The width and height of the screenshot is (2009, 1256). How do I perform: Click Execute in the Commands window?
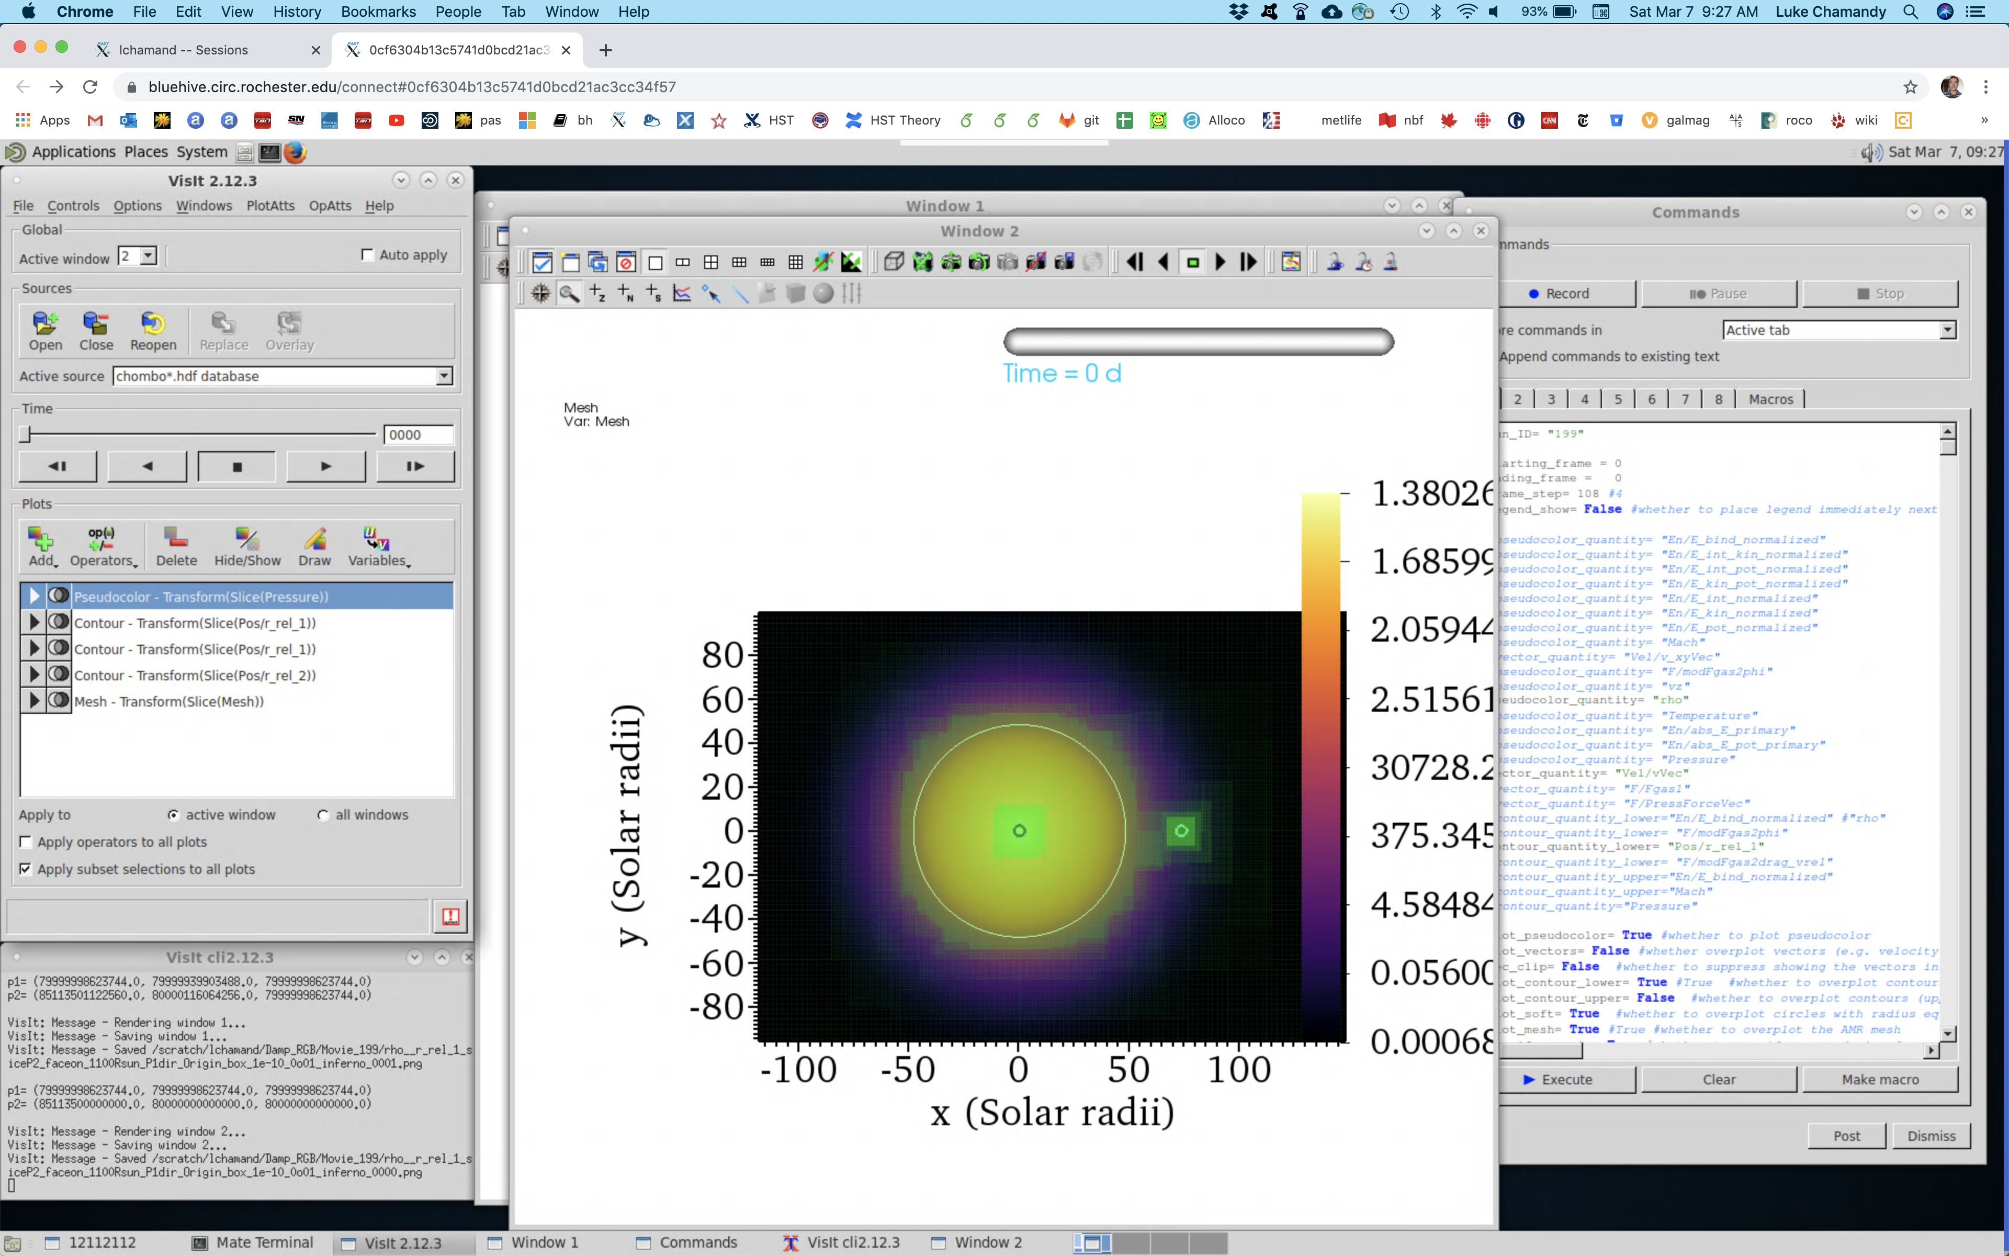click(1558, 1079)
